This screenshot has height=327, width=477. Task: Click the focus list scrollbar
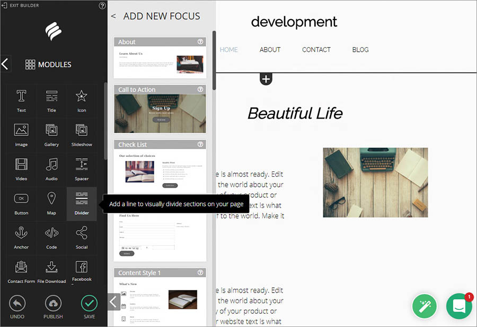[x=214, y=60]
